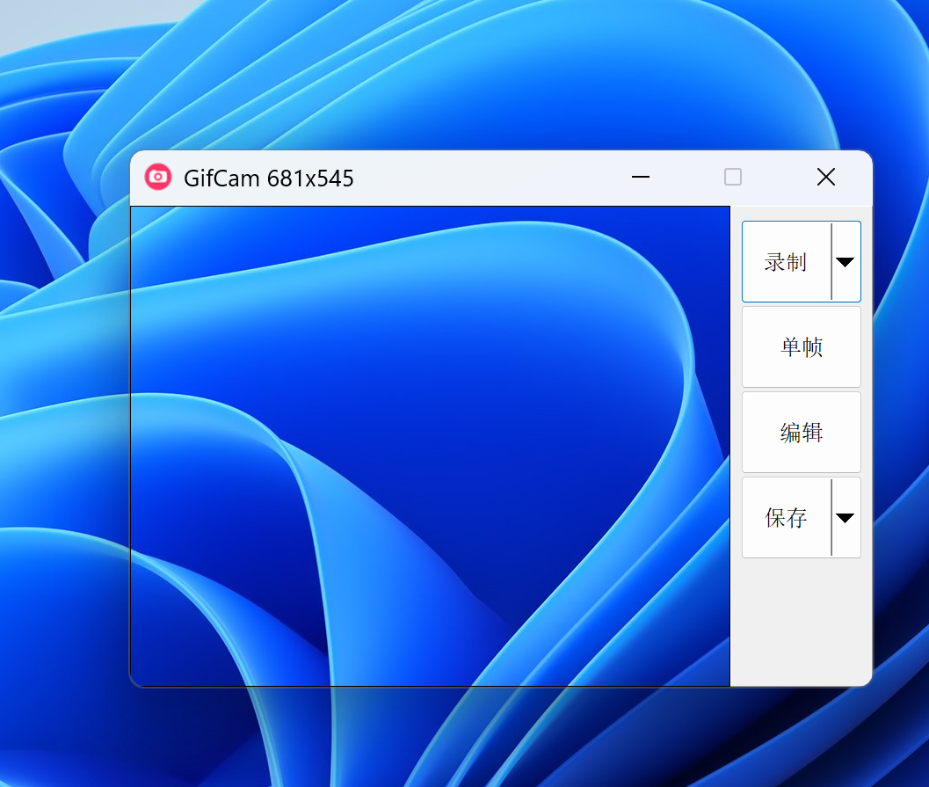The image size is (929, 787).
Task: Expand the 录制 dropdown arrow
Action: tap(846, 261)
